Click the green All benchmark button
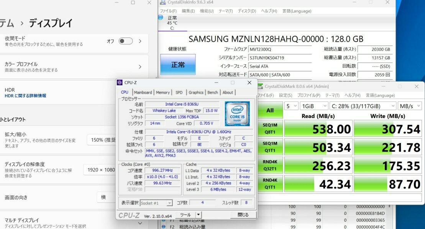The image size is (425, 229). coord(270,110)
